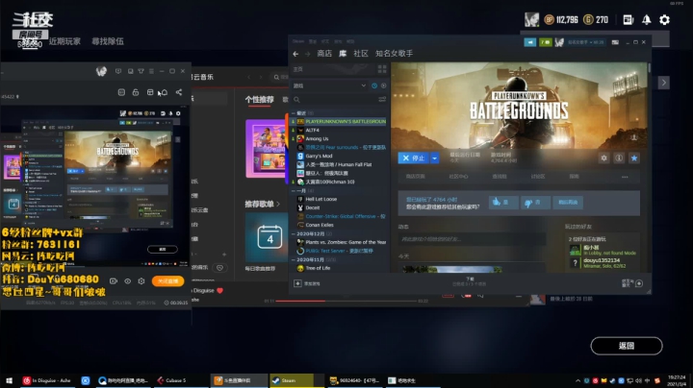Collapse the recent games group in library
The width and height of the screenshot is (693, 388).
coord(293,113)
